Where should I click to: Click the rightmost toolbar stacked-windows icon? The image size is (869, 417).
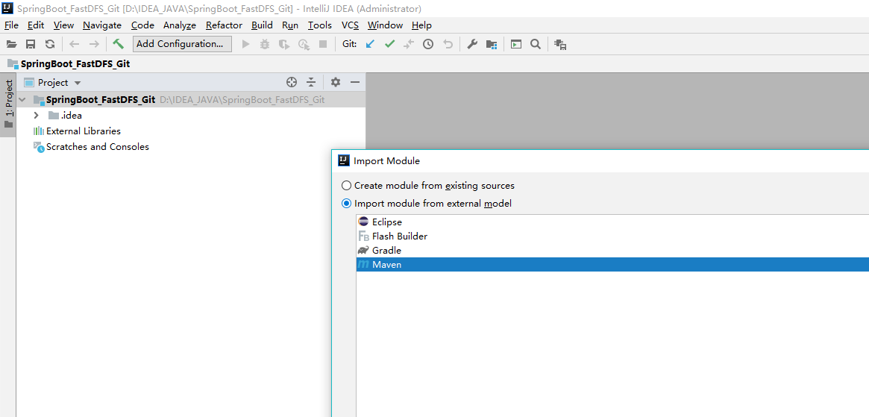point(559,44)
